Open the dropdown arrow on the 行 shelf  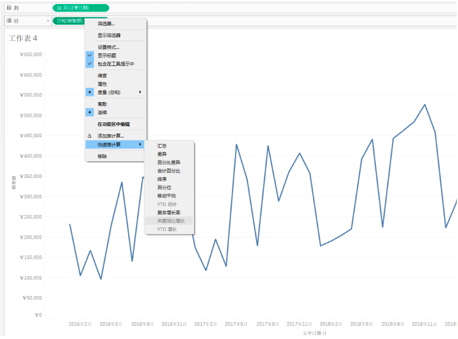pyautogui.click(x=48, y=21)
